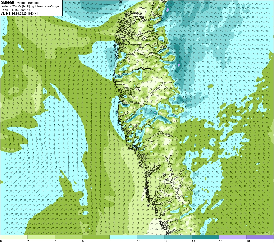
Task: Click the legend tick label '12'
Action: (x=166, y=241)
